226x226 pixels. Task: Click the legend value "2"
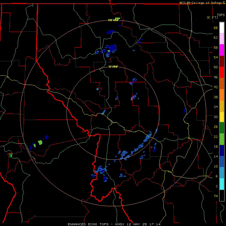217,186
